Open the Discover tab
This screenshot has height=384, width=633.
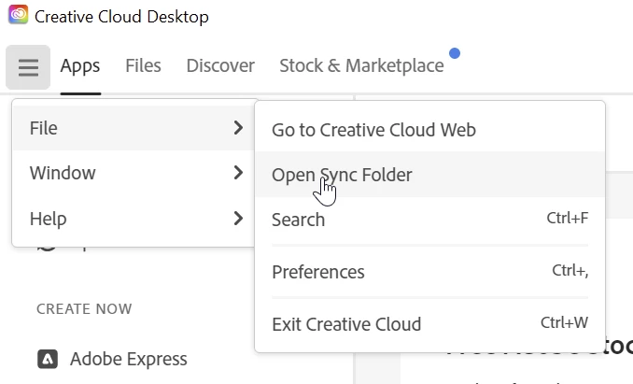[x=220, y=65]
